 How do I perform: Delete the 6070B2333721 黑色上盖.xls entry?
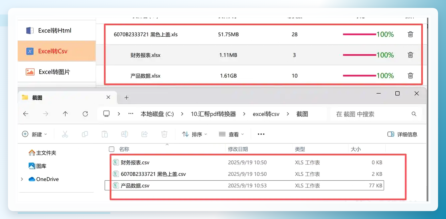click(411, 34)
